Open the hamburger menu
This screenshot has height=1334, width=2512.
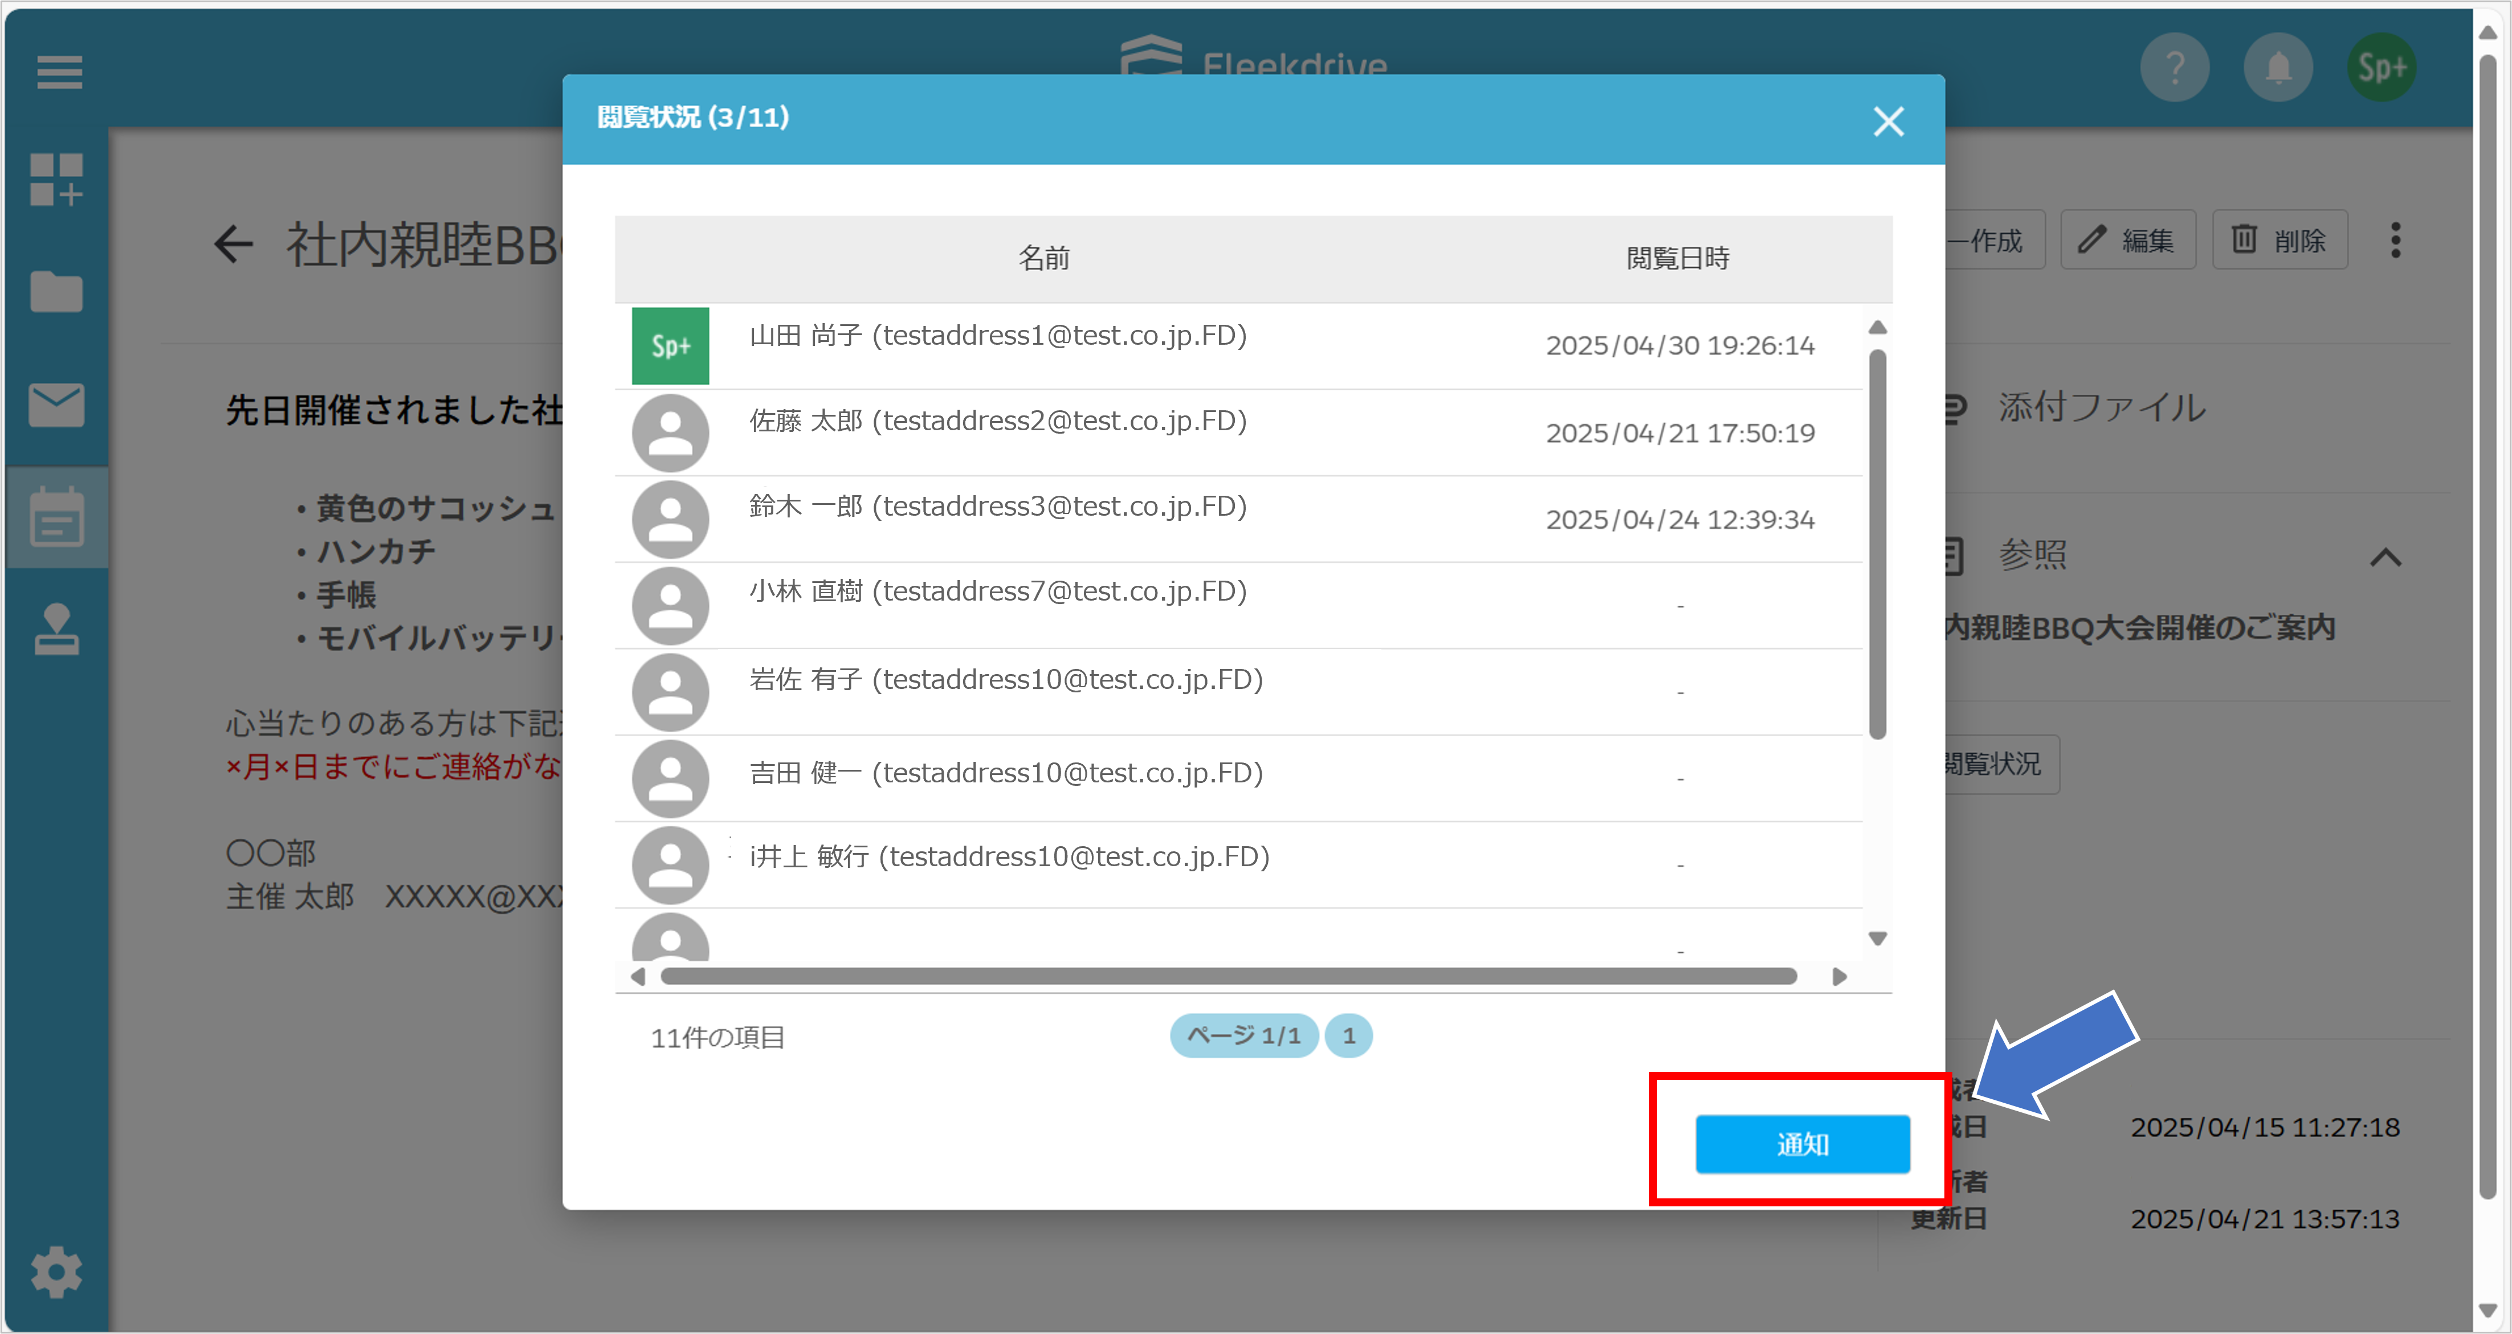[59, 72]
